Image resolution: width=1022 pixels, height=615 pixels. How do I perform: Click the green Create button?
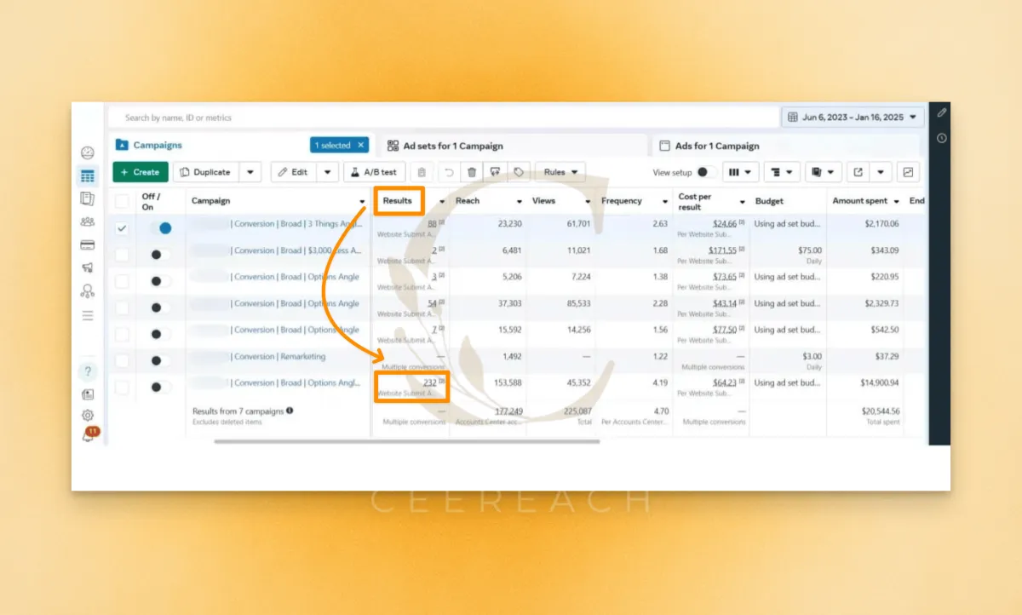click(x=141, y=172)
